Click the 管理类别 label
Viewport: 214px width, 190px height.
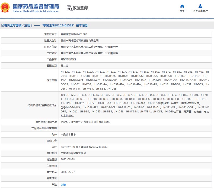(52, 66)
